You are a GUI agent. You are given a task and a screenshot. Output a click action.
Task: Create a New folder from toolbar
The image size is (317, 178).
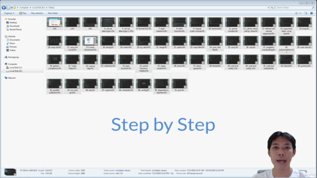53,13
